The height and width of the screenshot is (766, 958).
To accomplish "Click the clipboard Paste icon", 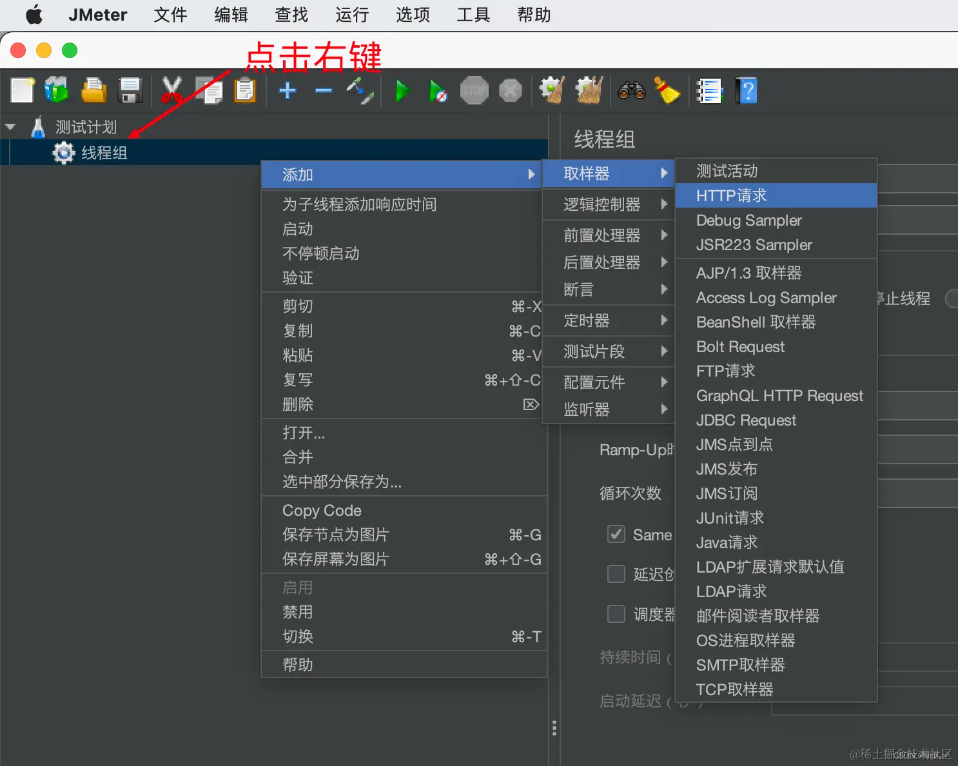I will pyautogui.click(x=244, y=90).
